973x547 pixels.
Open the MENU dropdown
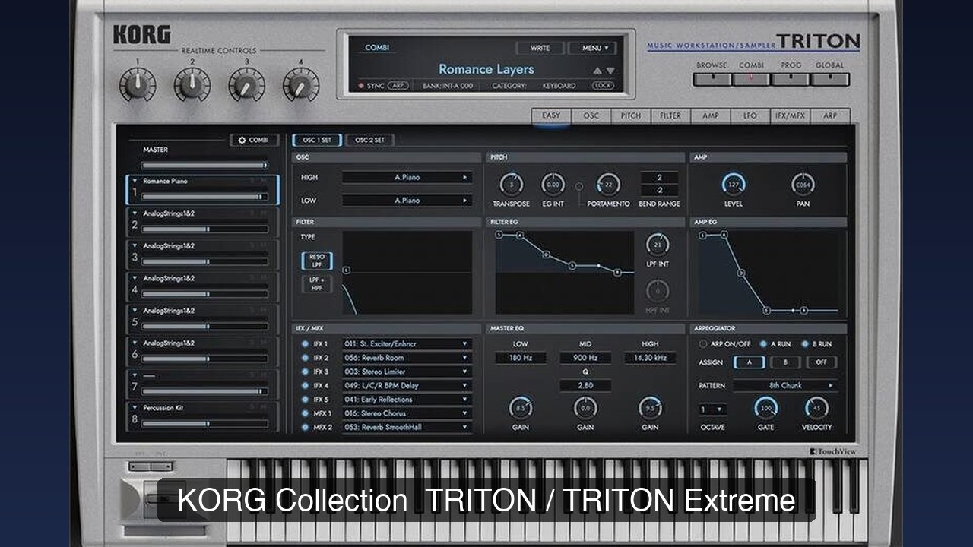click(592, 48)
